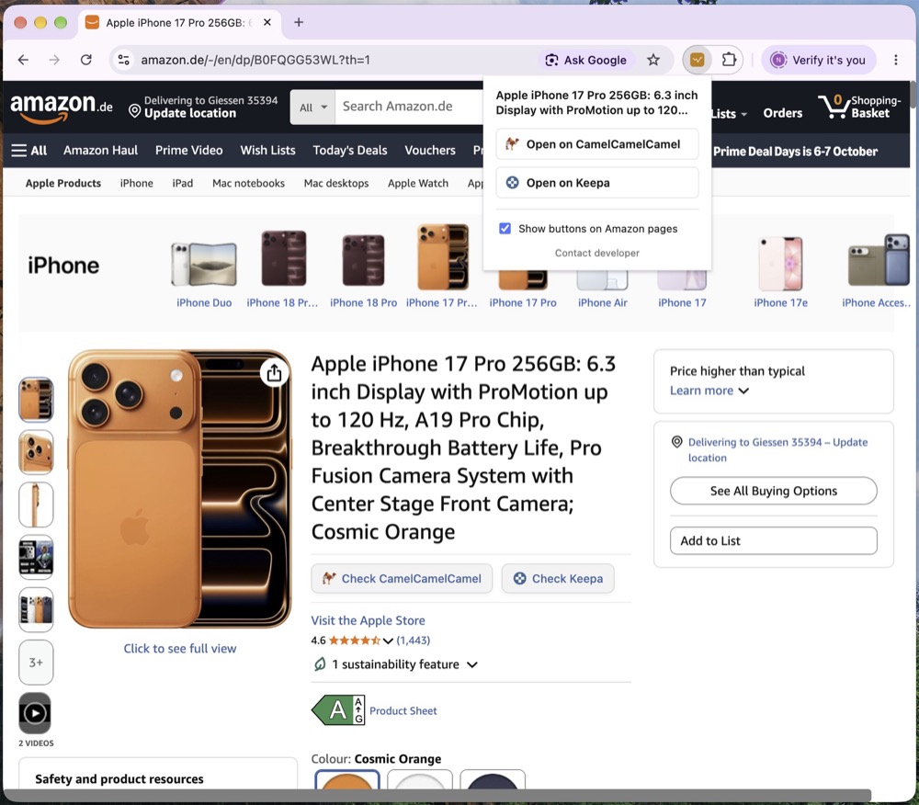Open Wish Lists in navigation

coord(267,151)
